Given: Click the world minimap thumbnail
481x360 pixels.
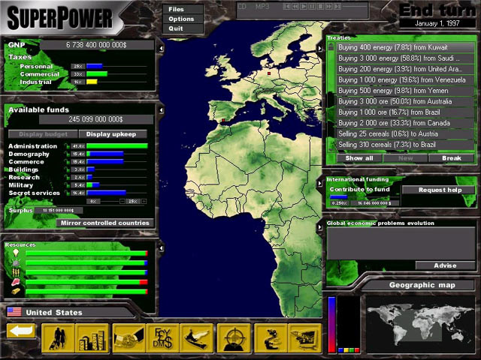Looking at the screenshot, I should point(418,317).
